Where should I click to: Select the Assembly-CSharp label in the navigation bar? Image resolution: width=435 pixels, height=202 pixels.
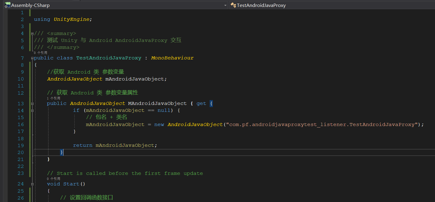tap(30, 5)
